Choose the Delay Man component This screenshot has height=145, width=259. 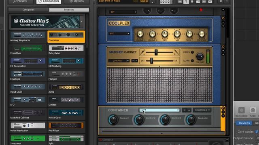(x=66, y=50)
